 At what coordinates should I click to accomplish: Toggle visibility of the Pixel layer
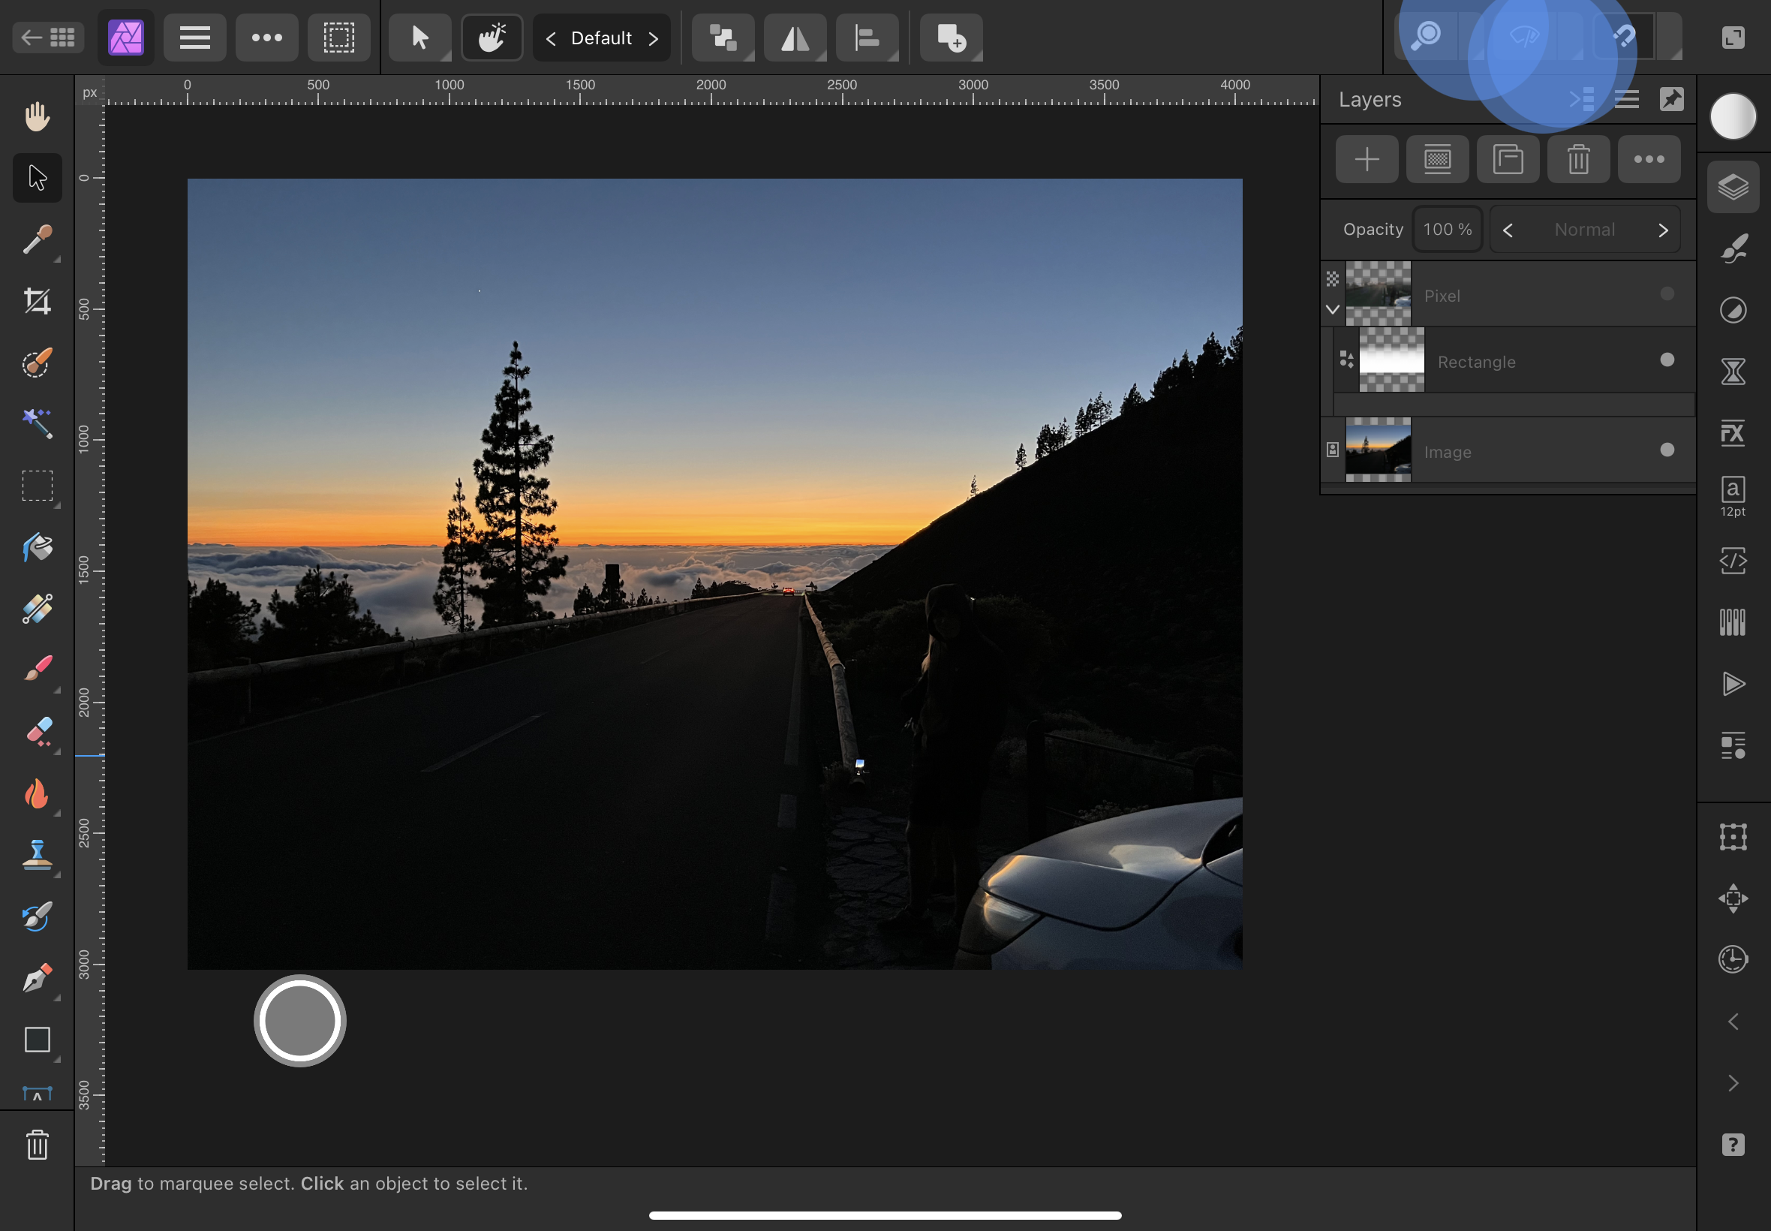pyautogui.click(x=1666, y=294)
